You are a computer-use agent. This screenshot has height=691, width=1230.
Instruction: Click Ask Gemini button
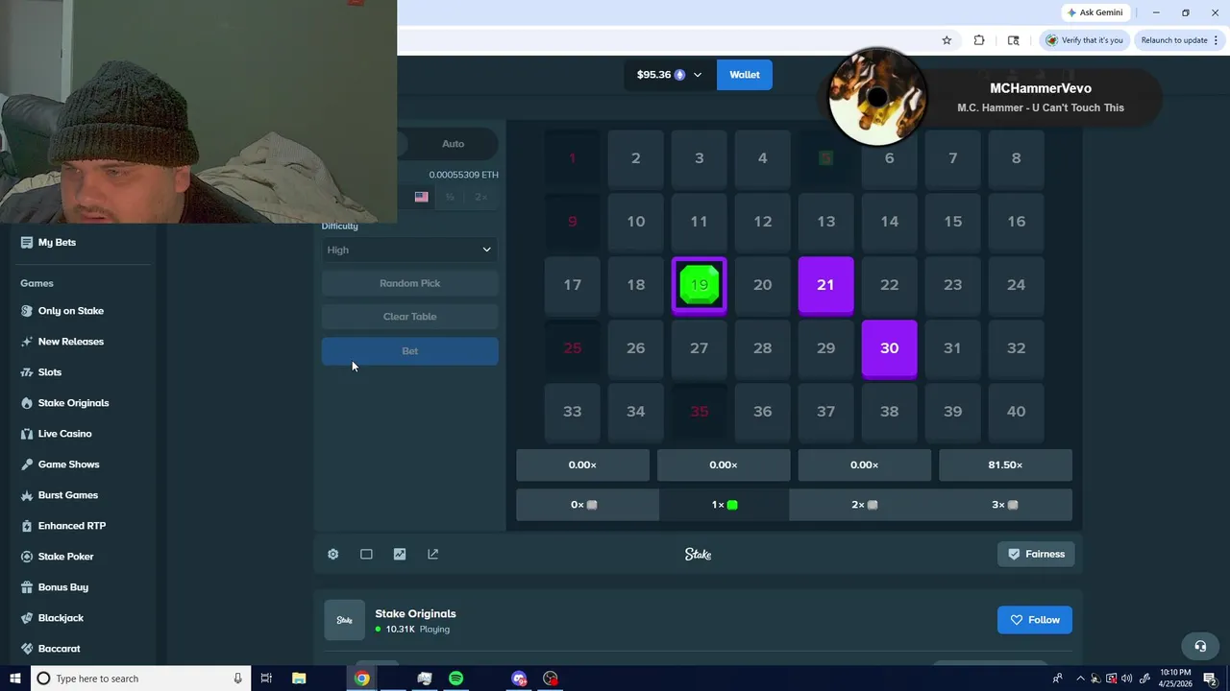pos(1095,12)
